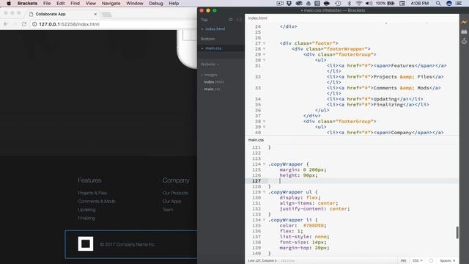Open index.html in the project file tree
This screenshot has height=264, width=469.
[x=213, y=82]
